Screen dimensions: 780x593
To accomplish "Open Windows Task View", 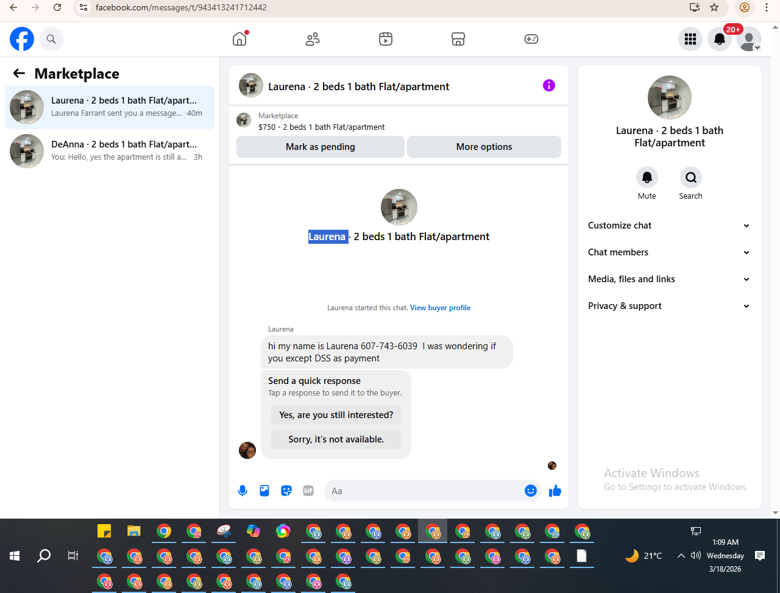I will 73,556.
